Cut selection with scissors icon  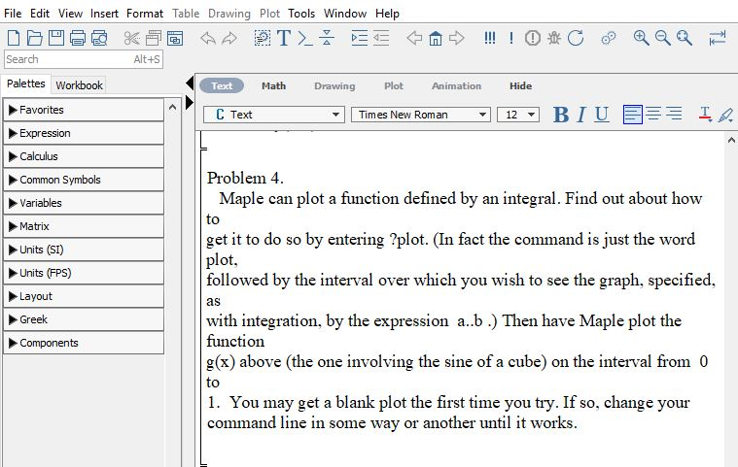[x=132, y=38]
